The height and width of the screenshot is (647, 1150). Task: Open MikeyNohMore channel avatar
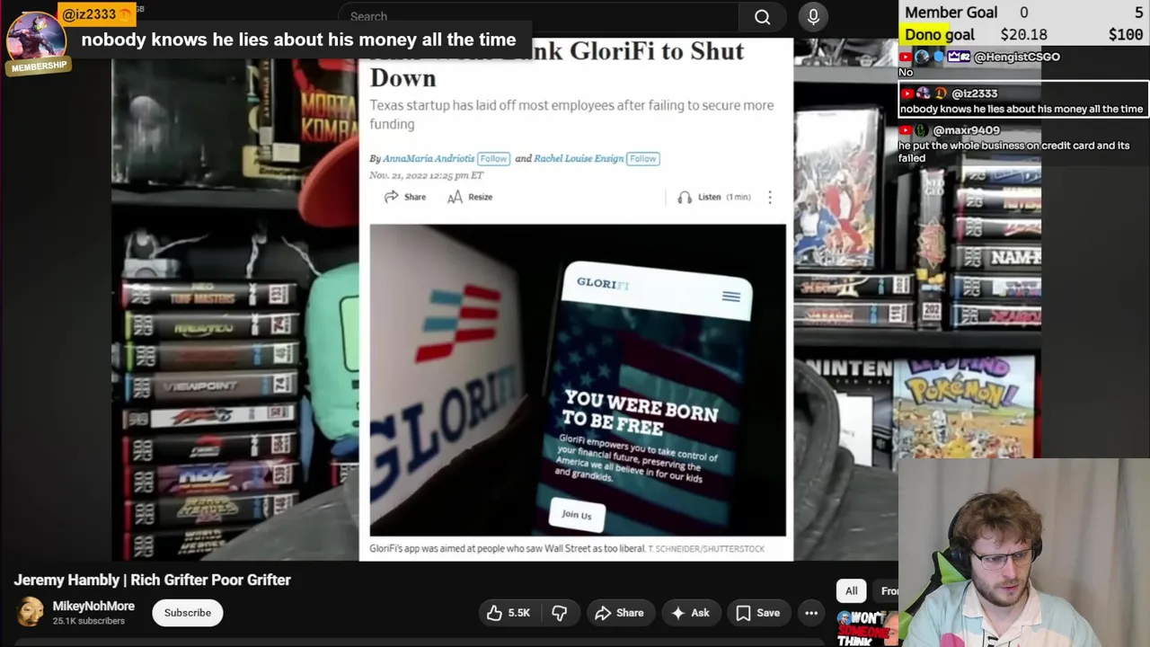[30, 613]
